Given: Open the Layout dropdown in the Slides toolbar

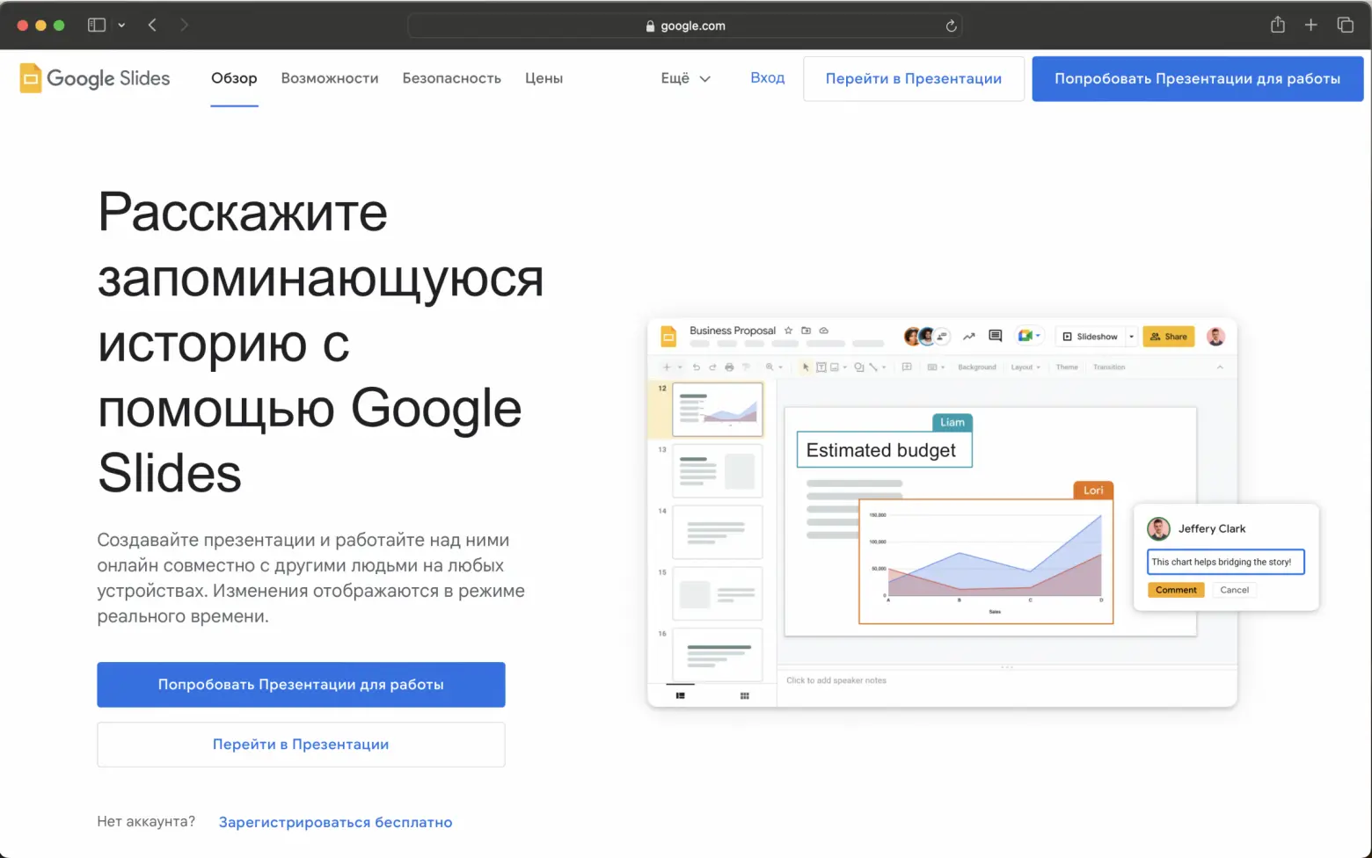Looking at the screenshot, I should point(1025,367).
